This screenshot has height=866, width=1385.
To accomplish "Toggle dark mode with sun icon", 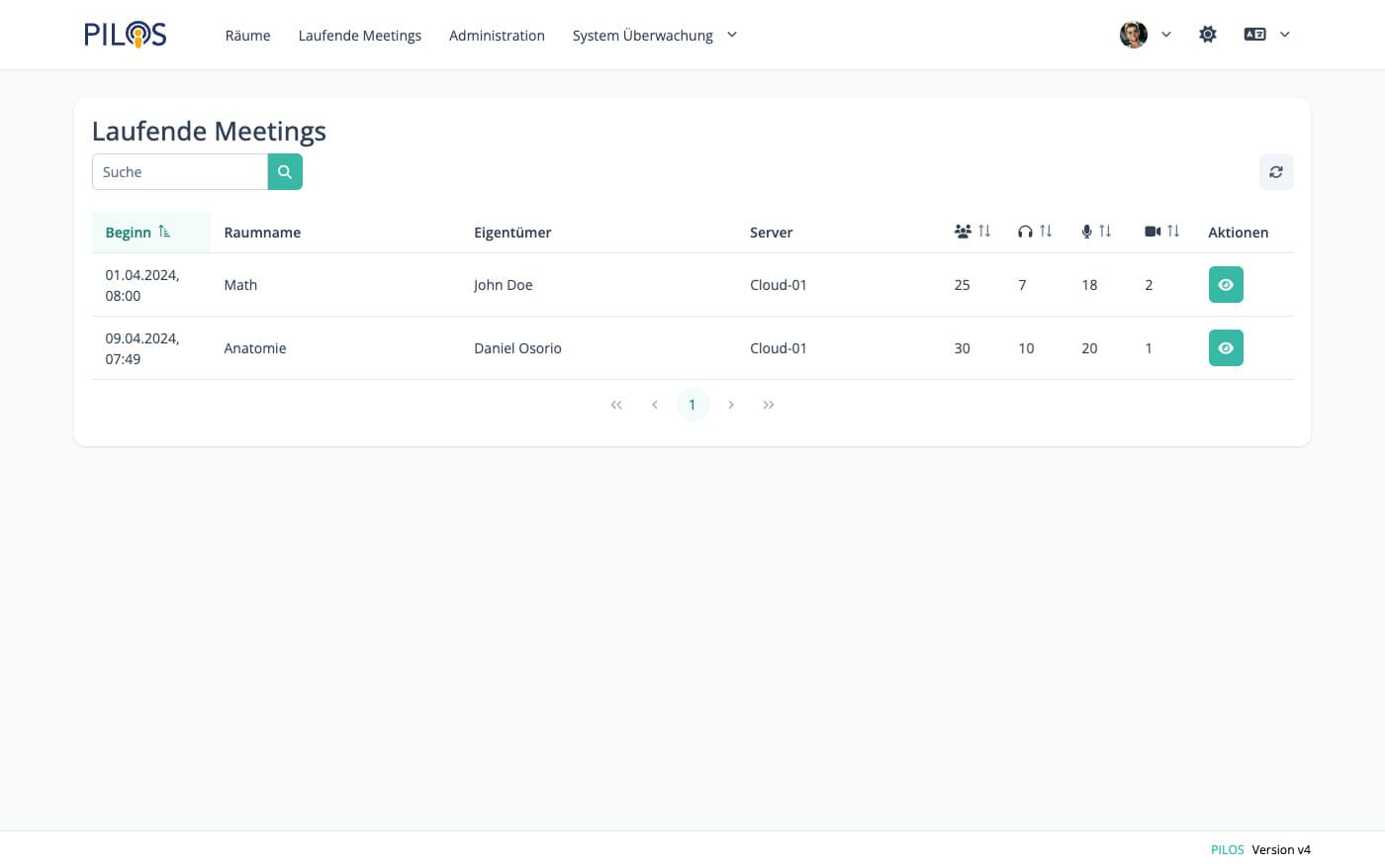I will tap(1207, 35).
